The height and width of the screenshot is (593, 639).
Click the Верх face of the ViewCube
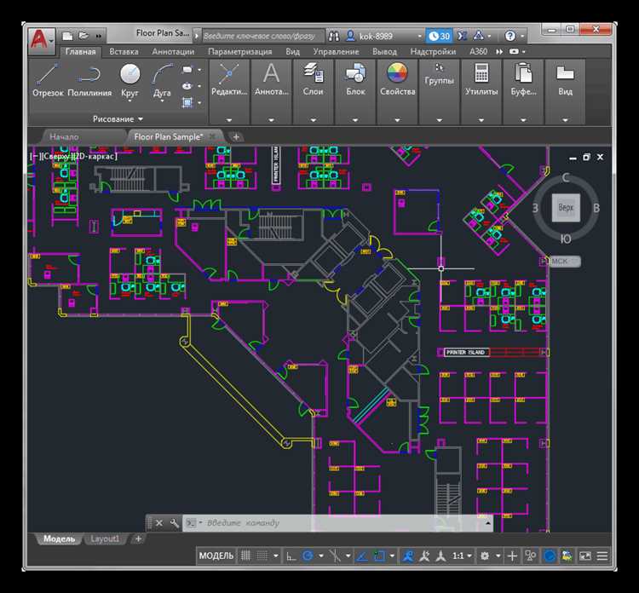point(566,207)
